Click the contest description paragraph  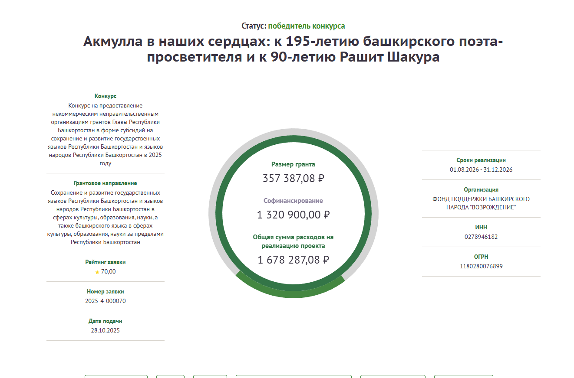106,134
